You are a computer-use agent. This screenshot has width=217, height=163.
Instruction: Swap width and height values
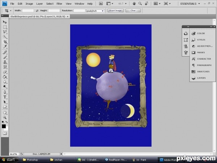click(37, 11)
